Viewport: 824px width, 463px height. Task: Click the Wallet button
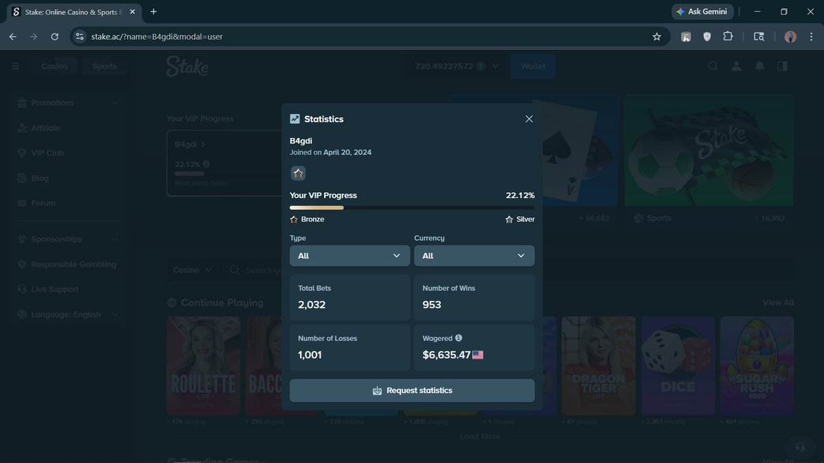533,67
